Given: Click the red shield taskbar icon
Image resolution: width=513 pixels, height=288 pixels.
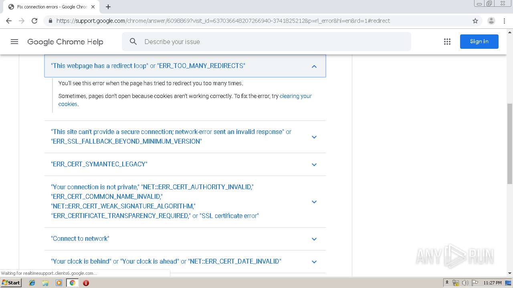Looking at the screenshot, I should 86,282.
